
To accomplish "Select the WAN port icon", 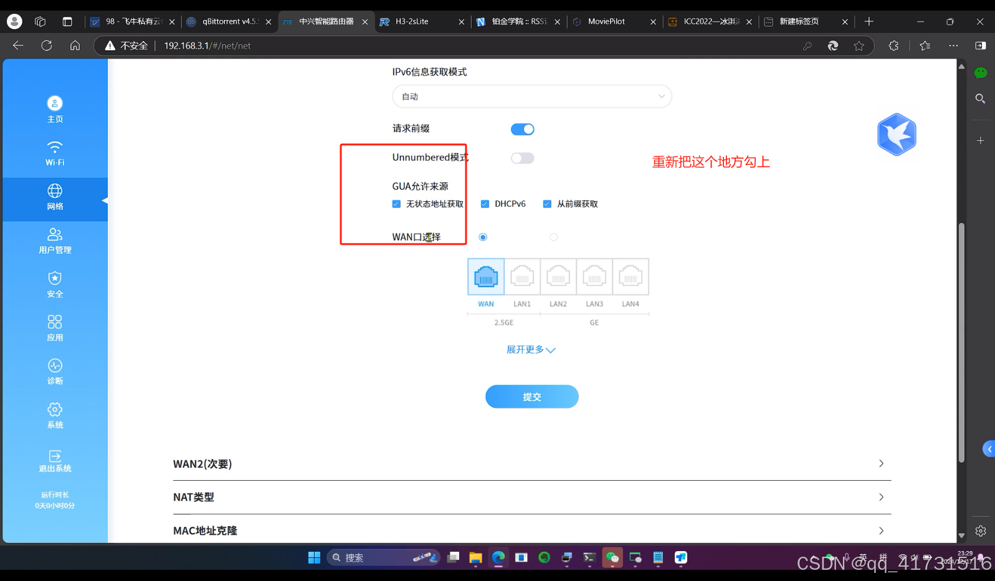I will tap(486, 276).
